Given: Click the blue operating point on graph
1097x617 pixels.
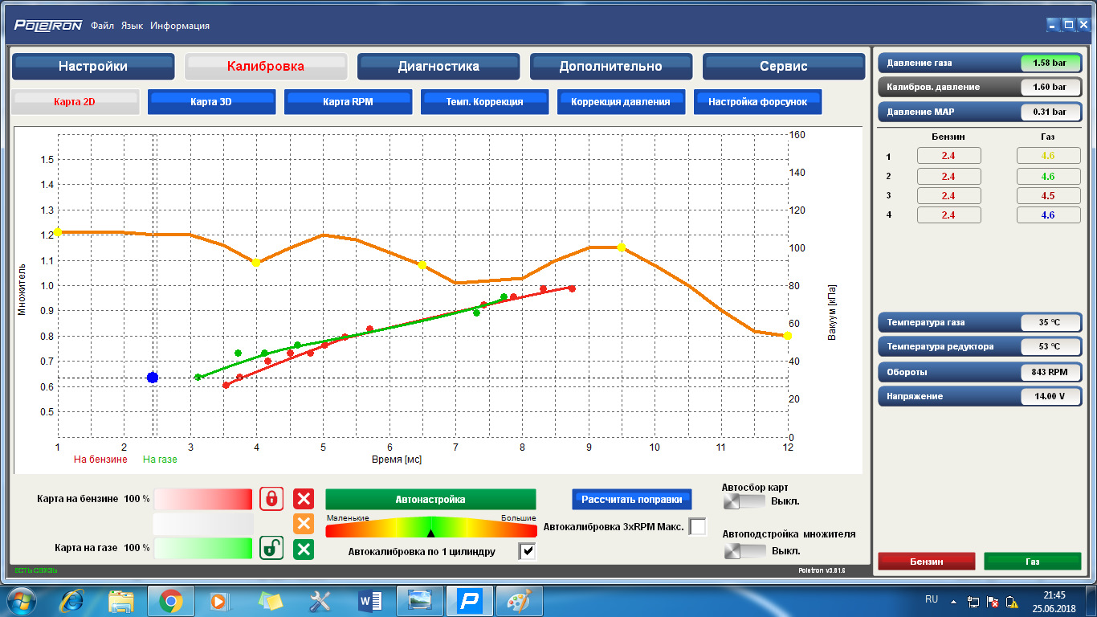Looking at the screenshot, I should coord(153,378).
